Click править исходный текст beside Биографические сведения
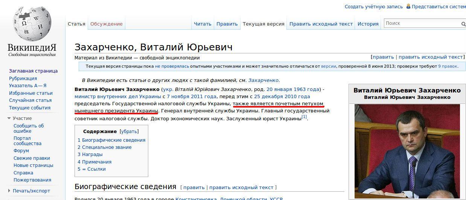 pyautogui.click(x=241, y=188)
